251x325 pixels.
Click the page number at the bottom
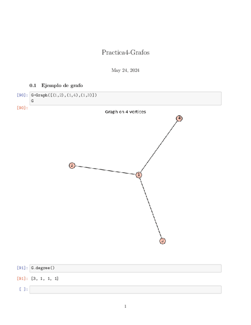pyautogui.click(x=125, y=307)
